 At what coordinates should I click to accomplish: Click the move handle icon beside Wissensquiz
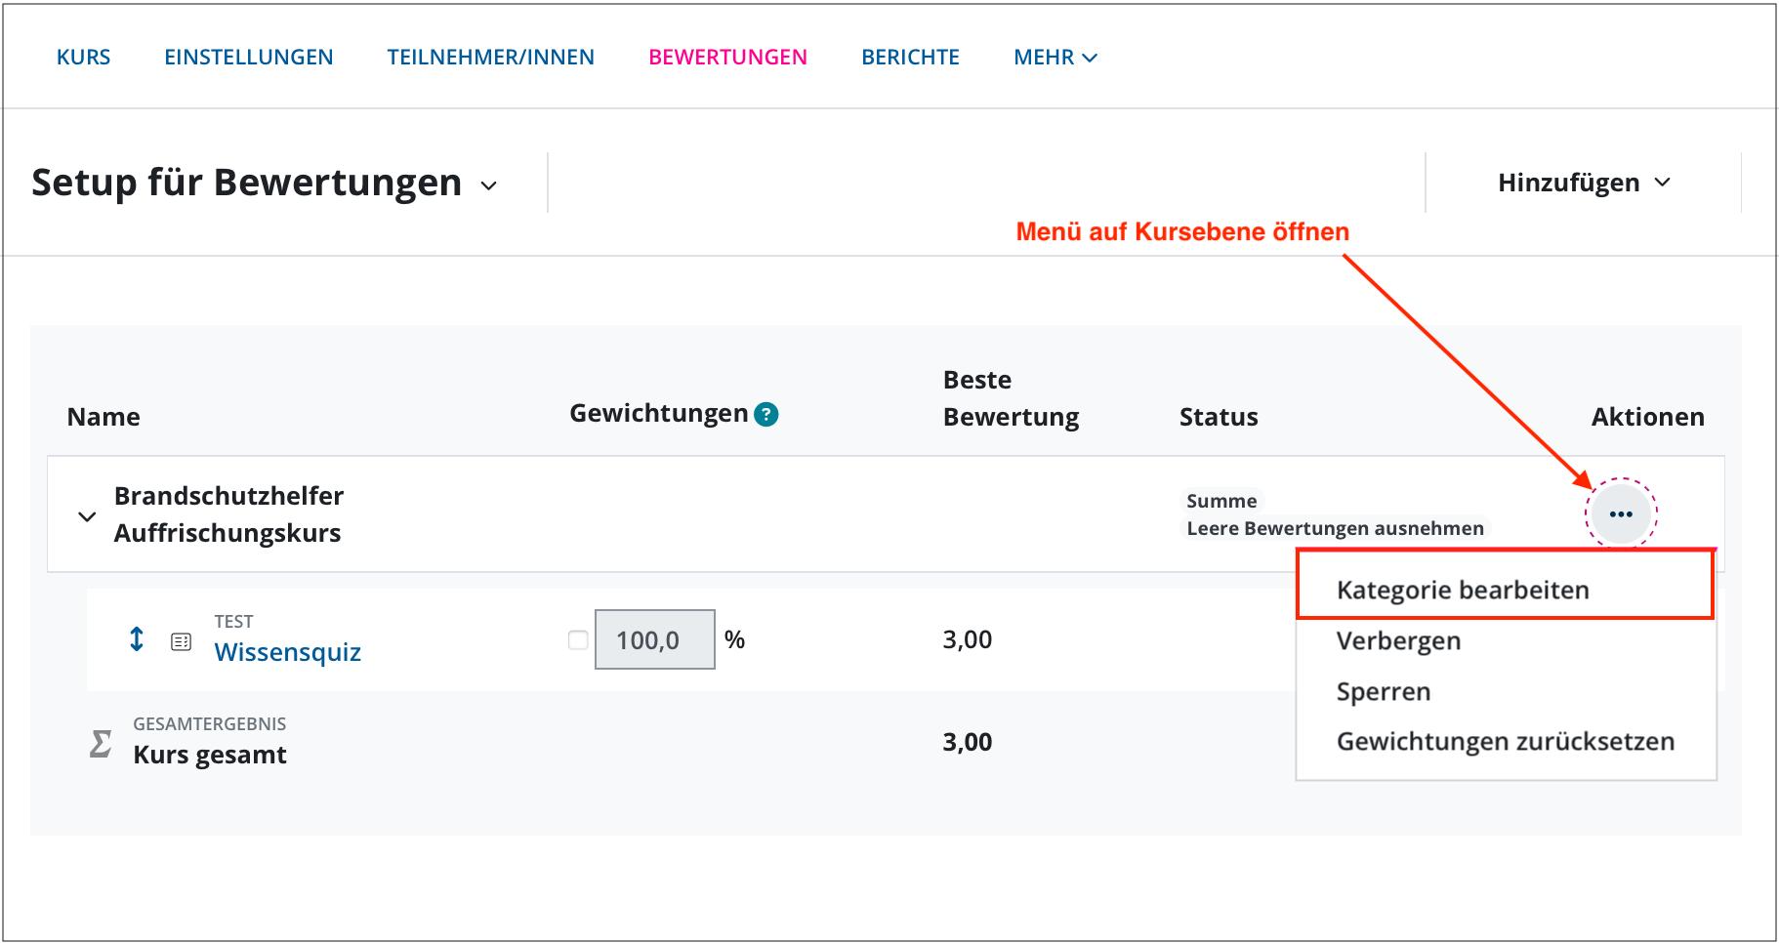click(x=137, y=639)
